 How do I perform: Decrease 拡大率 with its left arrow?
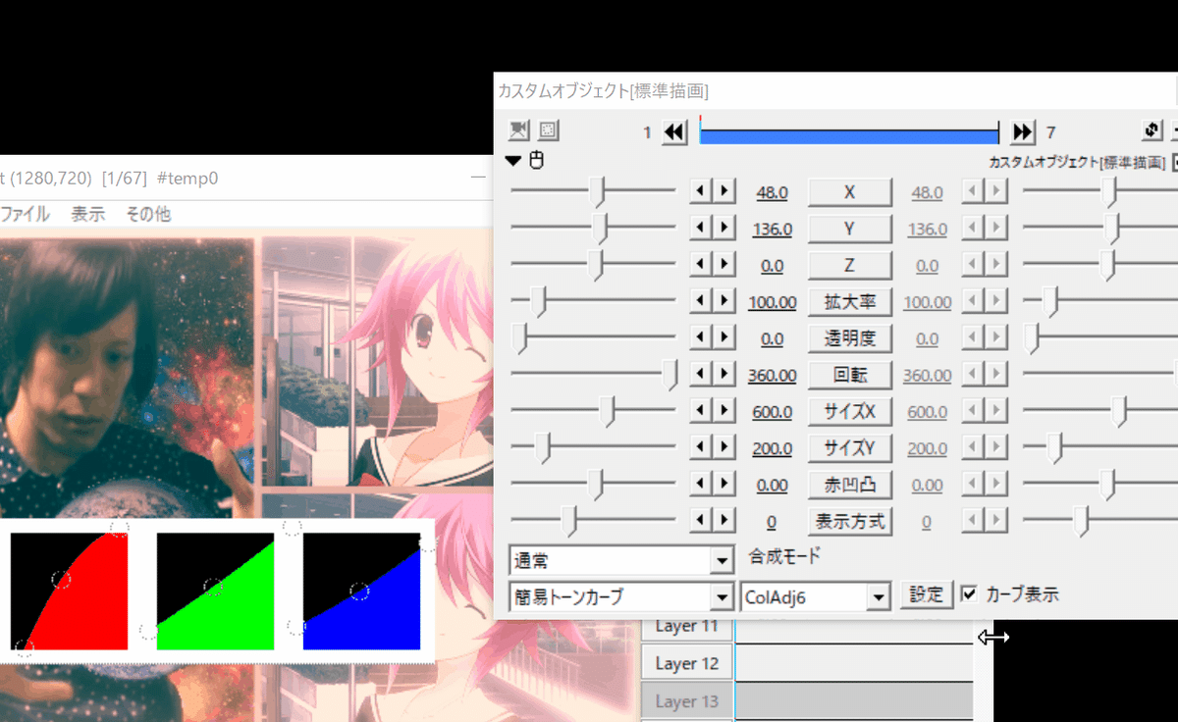coord(701,301)
